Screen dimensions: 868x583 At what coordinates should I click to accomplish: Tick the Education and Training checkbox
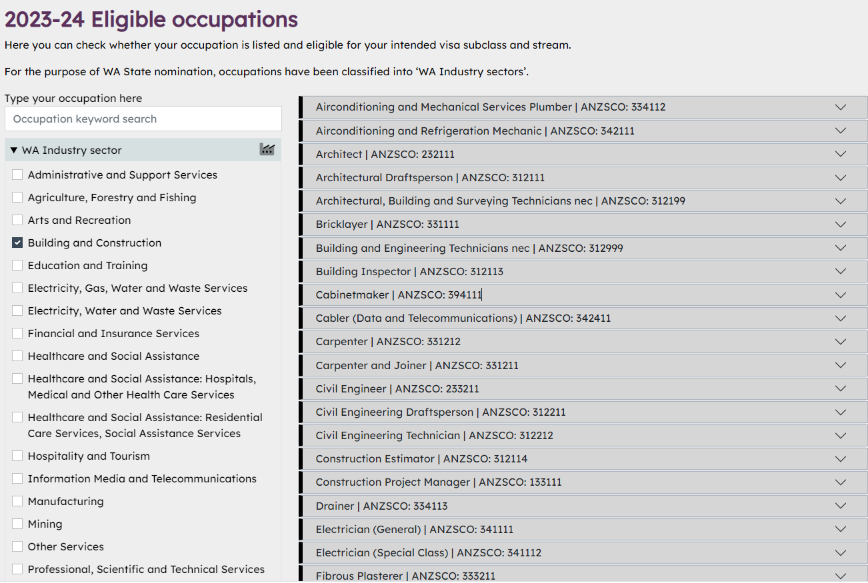(x=17, y=266)
